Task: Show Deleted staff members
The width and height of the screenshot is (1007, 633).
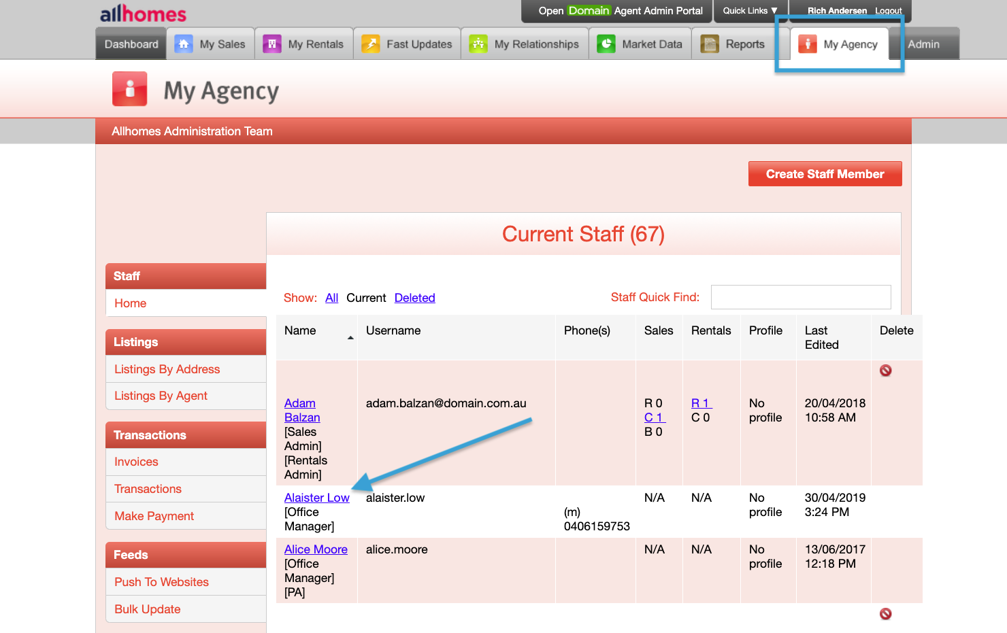Action: tap(414, 297)
